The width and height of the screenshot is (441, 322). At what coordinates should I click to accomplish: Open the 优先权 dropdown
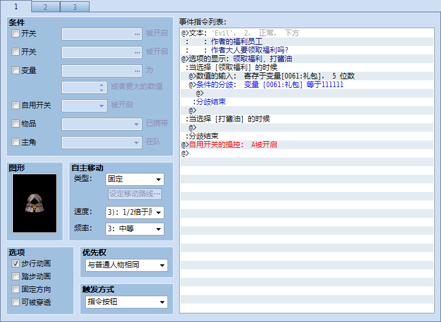[126, 265]
